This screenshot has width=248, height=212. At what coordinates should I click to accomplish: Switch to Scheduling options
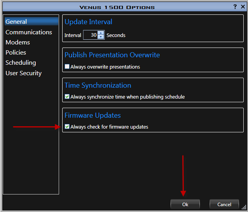coord(21,63)
